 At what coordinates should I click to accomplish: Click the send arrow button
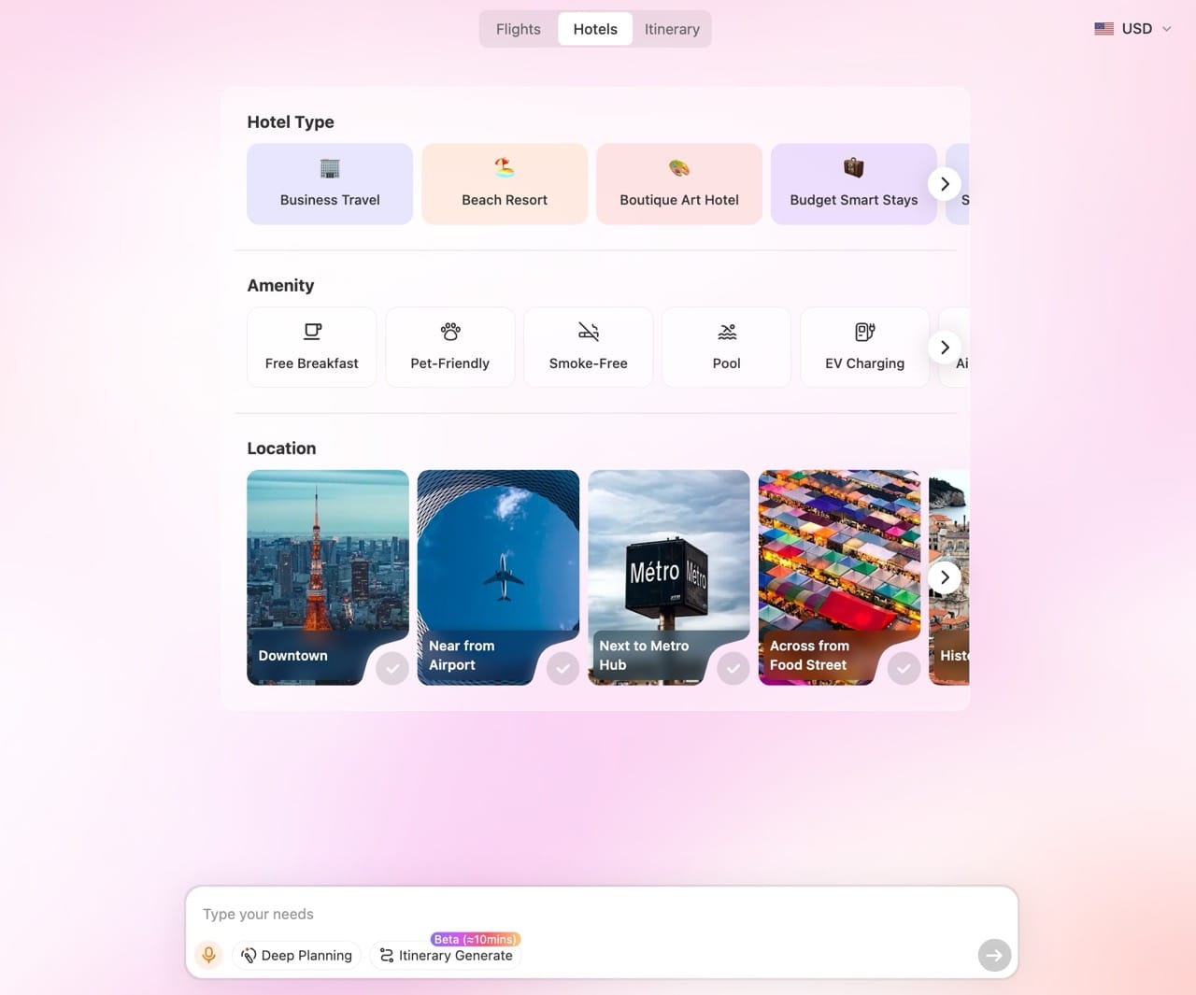click(994, 955)
